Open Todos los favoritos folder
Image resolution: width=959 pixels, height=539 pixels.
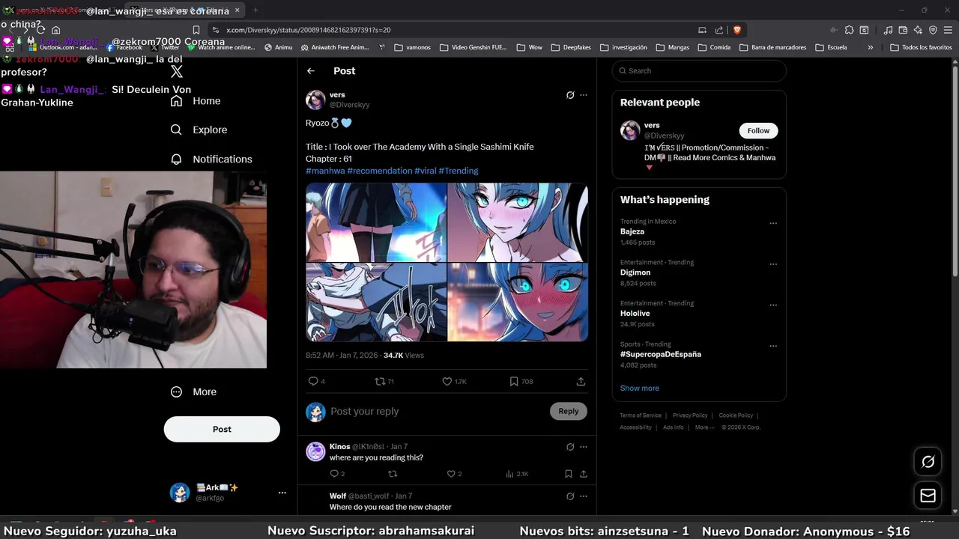[922, 47]
